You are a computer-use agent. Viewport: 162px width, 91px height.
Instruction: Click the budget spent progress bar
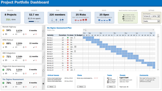(32, 21)
